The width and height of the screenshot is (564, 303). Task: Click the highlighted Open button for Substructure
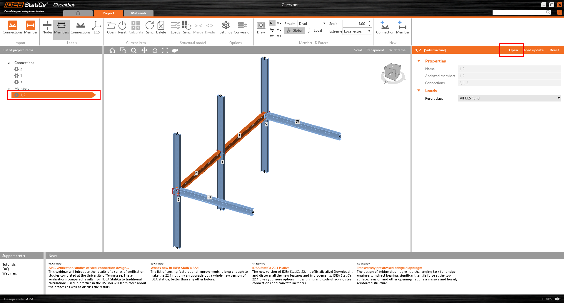pos(513,50)
